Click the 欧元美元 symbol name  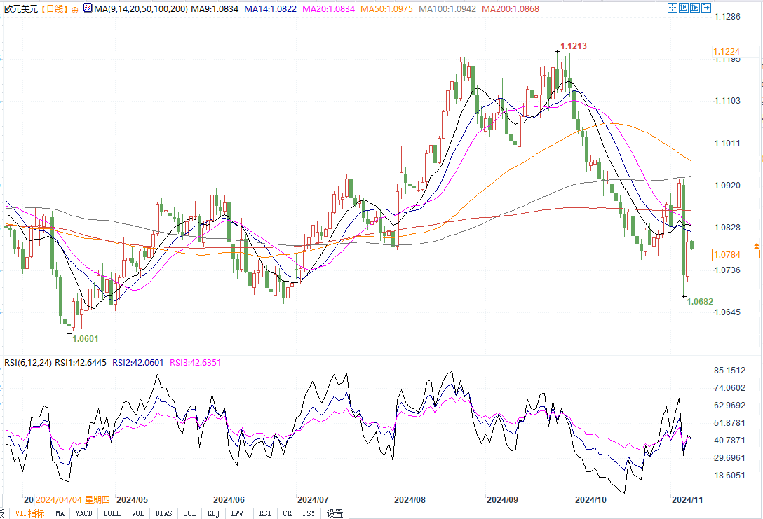pos(20,8)
